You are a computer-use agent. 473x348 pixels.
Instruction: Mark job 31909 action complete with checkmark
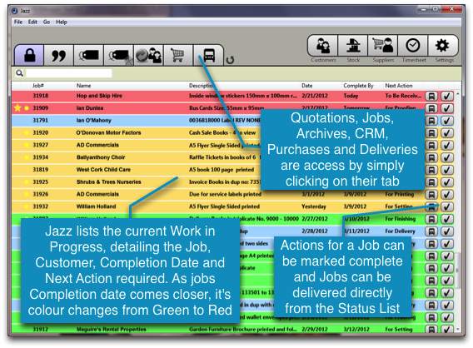coord(446,108)
